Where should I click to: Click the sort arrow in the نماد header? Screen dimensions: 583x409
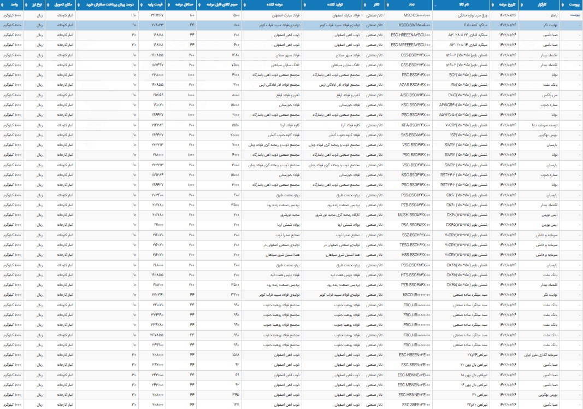pos(388,5)
